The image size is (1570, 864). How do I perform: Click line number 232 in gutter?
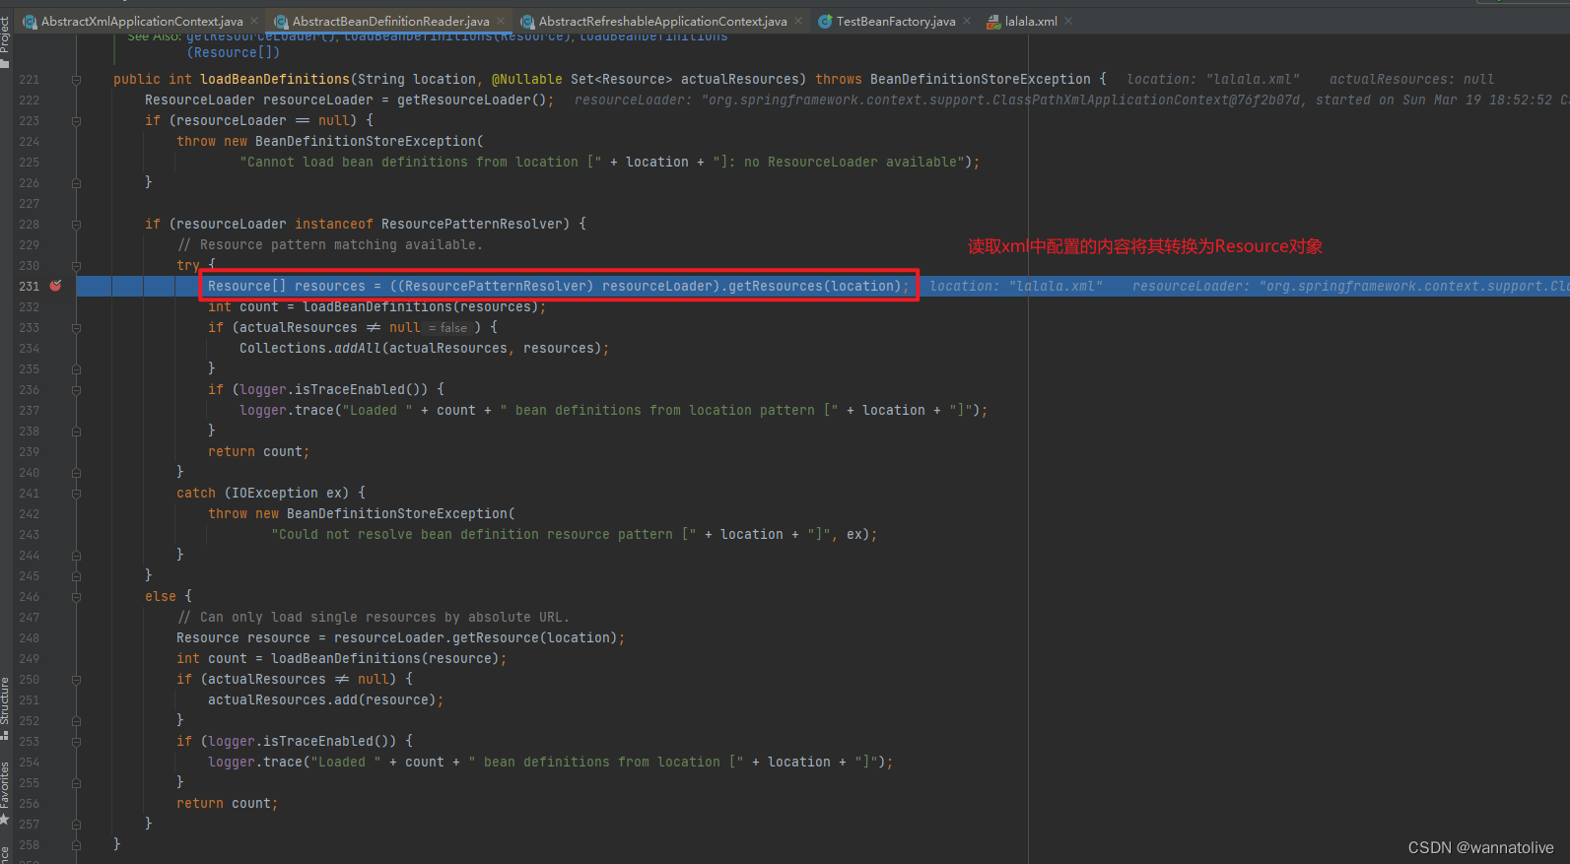30,307
